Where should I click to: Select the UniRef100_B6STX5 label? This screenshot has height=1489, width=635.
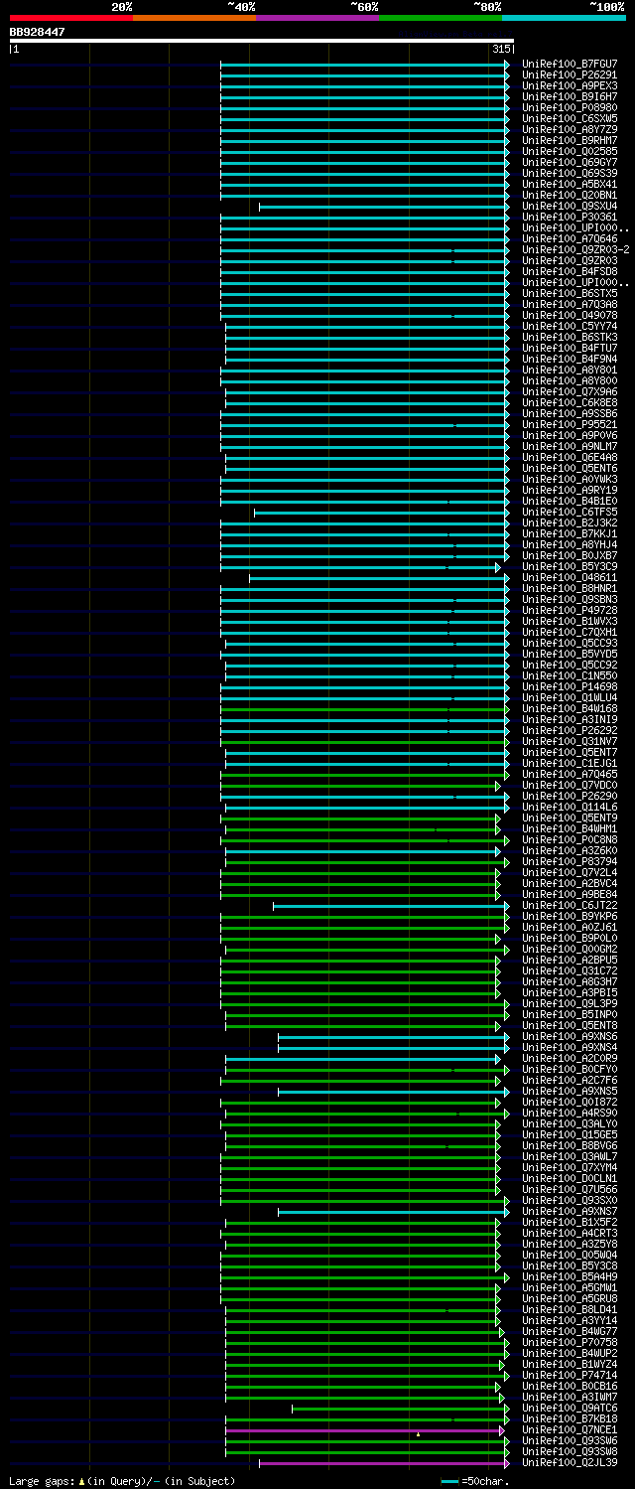[570, 293]
